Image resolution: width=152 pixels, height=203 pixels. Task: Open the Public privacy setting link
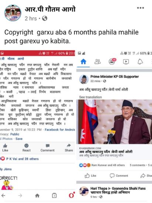(15, 134)
